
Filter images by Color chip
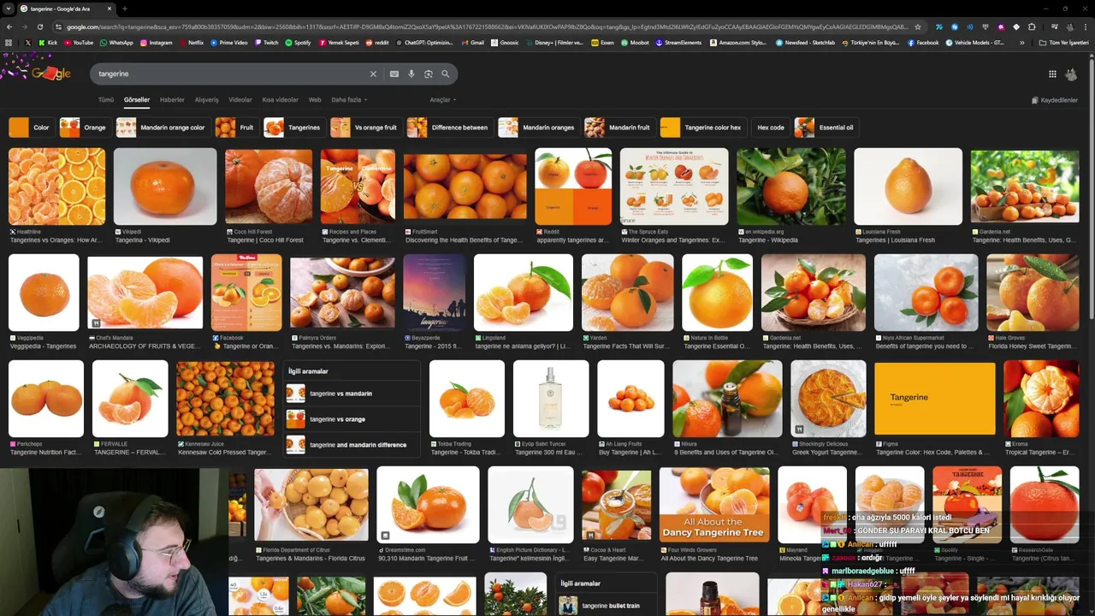click(x=30, y=127)
